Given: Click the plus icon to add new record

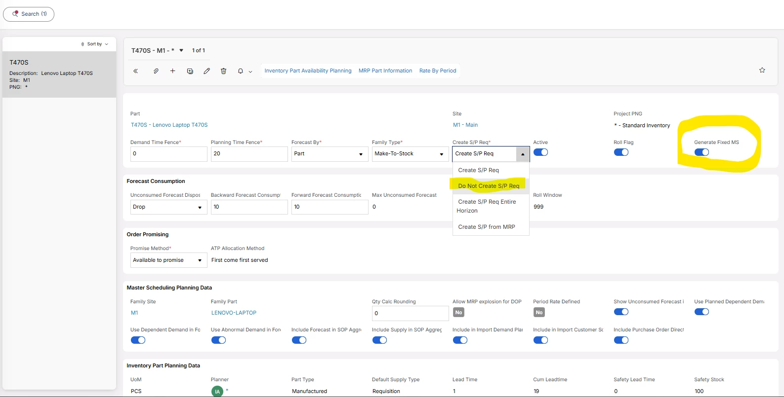Looking at the screenshot, I should (172, 71).
